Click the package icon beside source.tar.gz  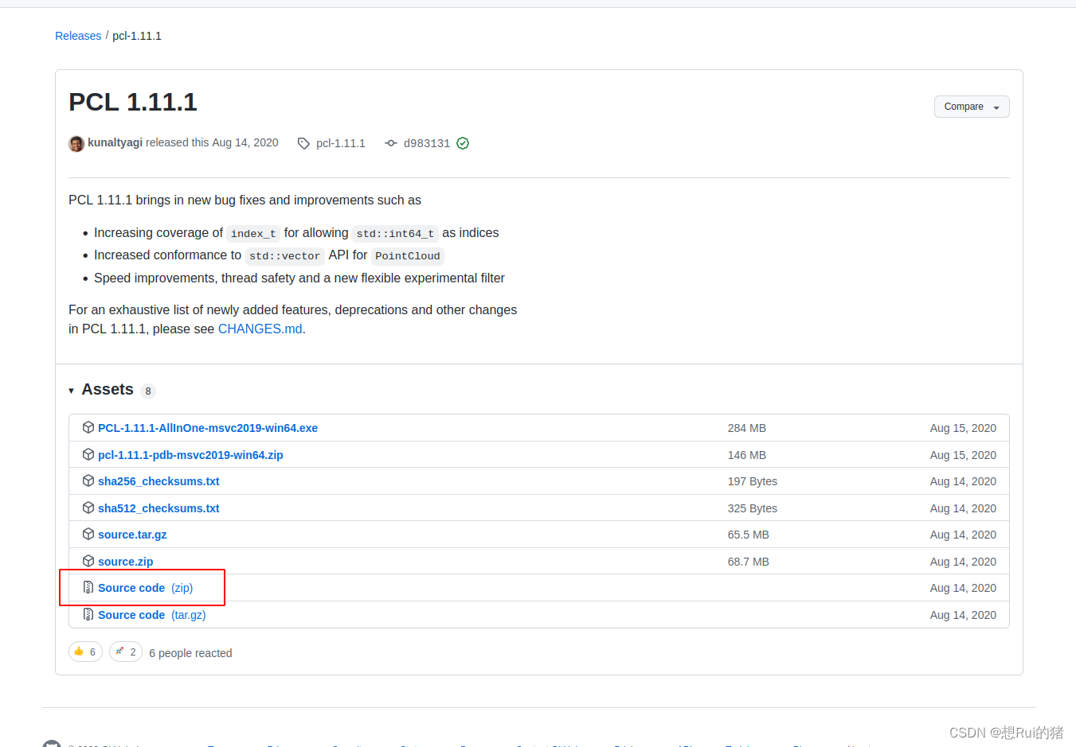(88, 534)
